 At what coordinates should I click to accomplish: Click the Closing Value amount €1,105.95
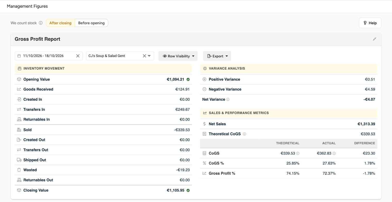pos(176,190)
